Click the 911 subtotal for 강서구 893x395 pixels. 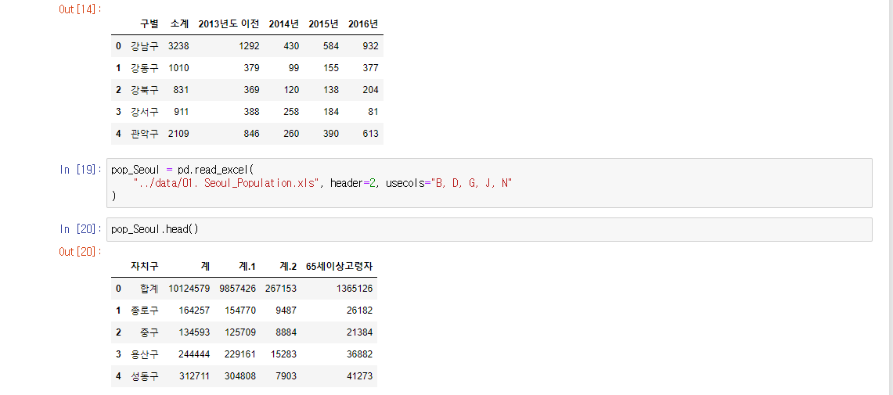(x=182, y=112)
